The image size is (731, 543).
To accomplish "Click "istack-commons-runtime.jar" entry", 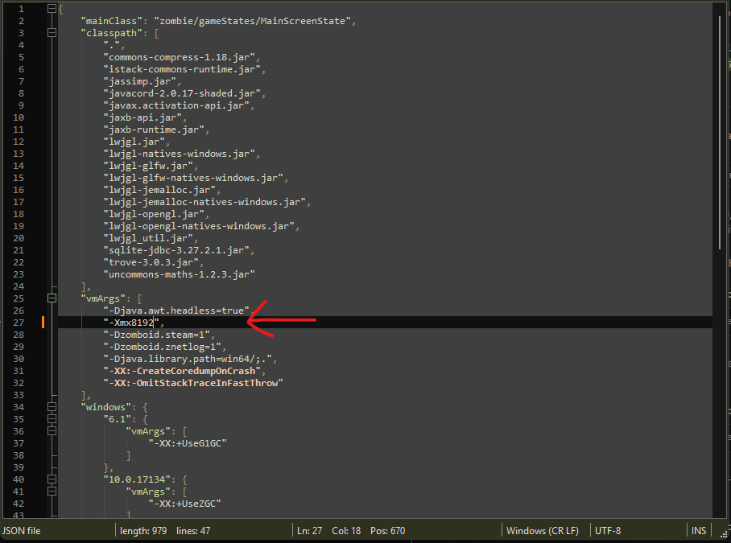I will click(182, 69).
